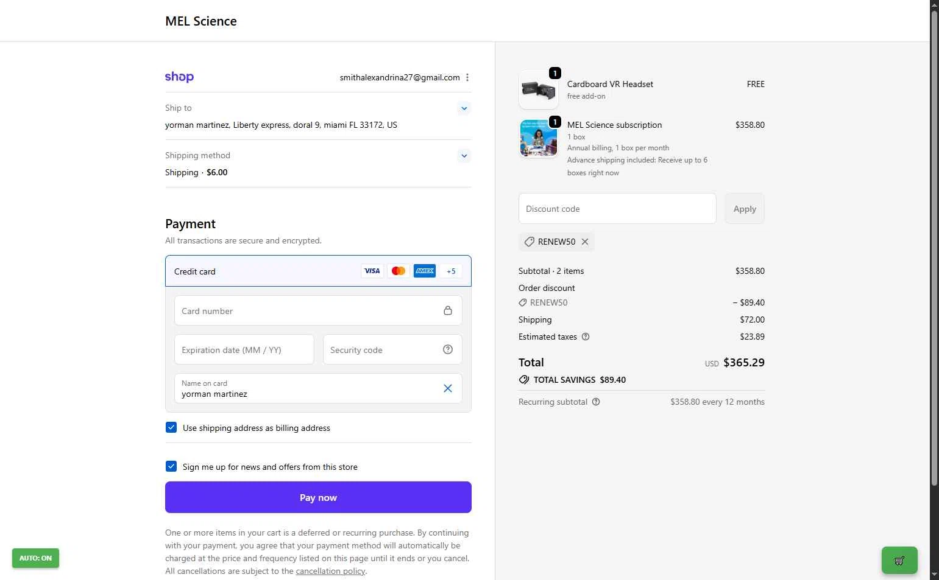Screen dimensions: 939x580
Task: Click the smithalexandrina27@gmail.com email text
Action: click(400, 77)
